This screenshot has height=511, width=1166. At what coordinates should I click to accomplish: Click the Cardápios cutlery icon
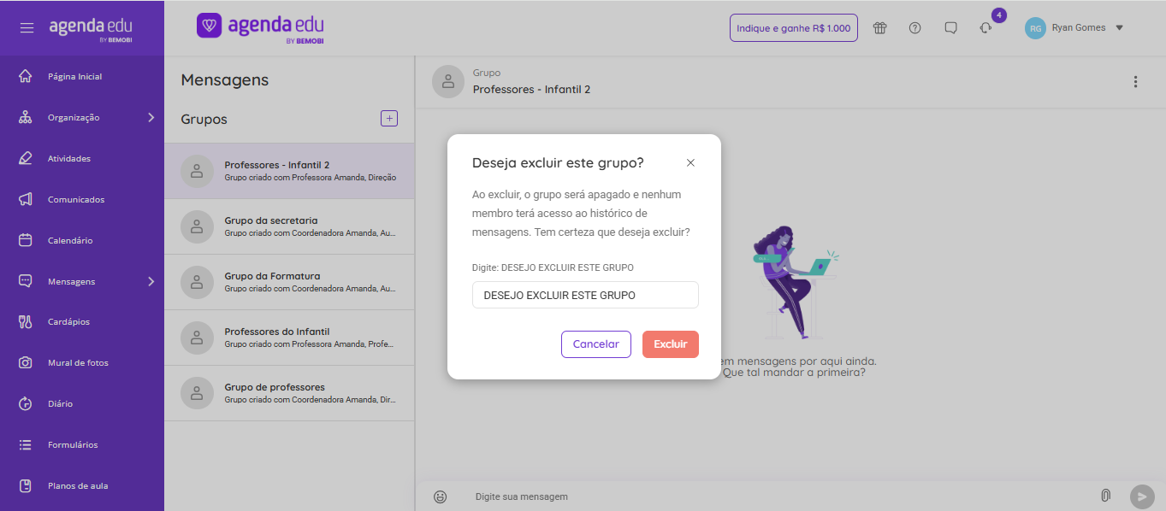25,321
